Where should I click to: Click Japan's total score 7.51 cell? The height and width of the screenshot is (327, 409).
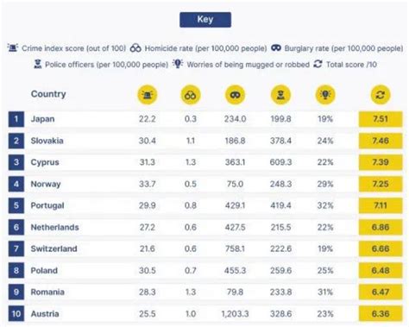pos(381,119)
